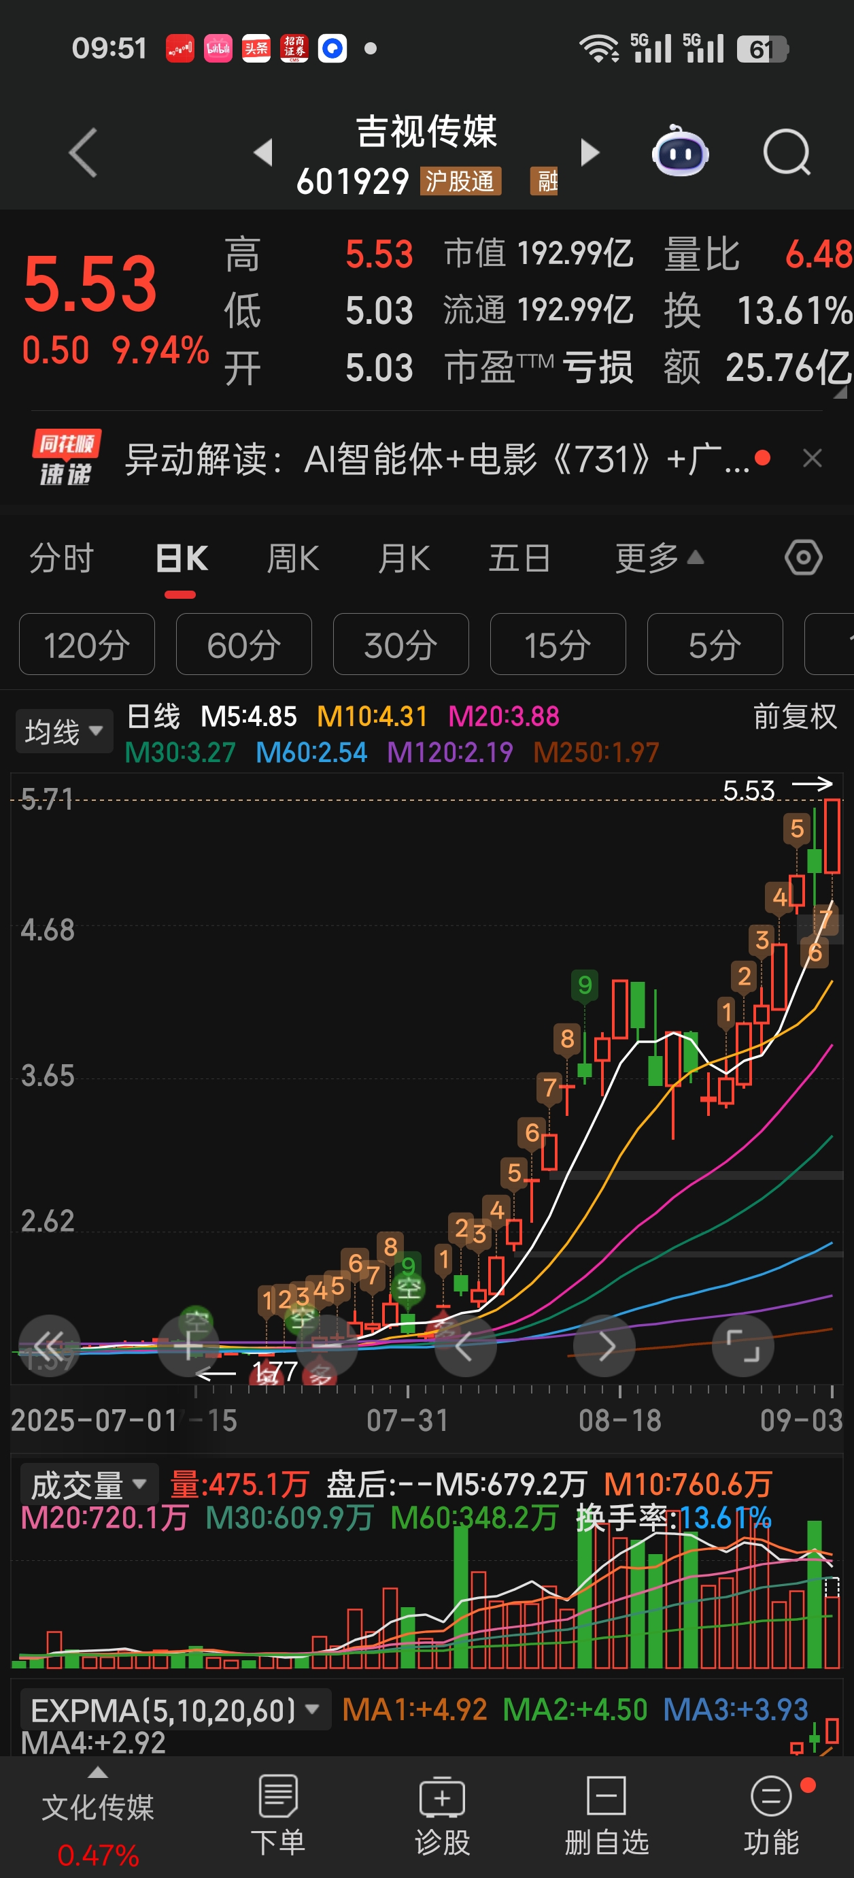Tap the M20:3.88 moving average label
The width and height of the screenshot is (854, 1878).
pyautogui.click(x=504, y=716)
